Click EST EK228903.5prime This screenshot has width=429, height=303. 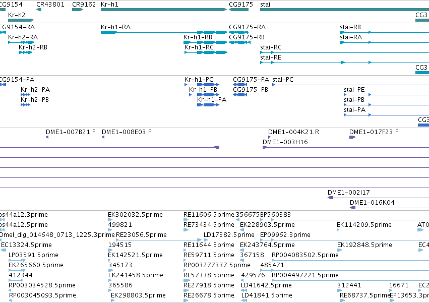coord(242,230)
